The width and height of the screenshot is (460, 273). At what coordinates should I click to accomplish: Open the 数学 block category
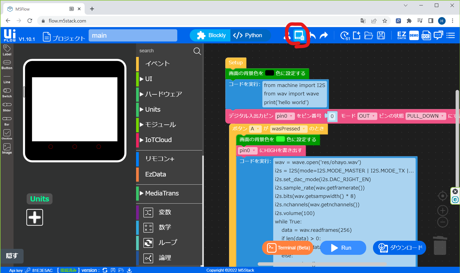tap(169, 227)
